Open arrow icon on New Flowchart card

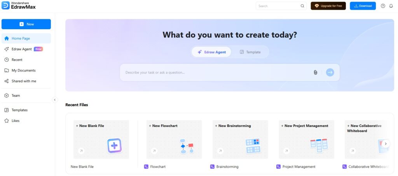(154, 151)
